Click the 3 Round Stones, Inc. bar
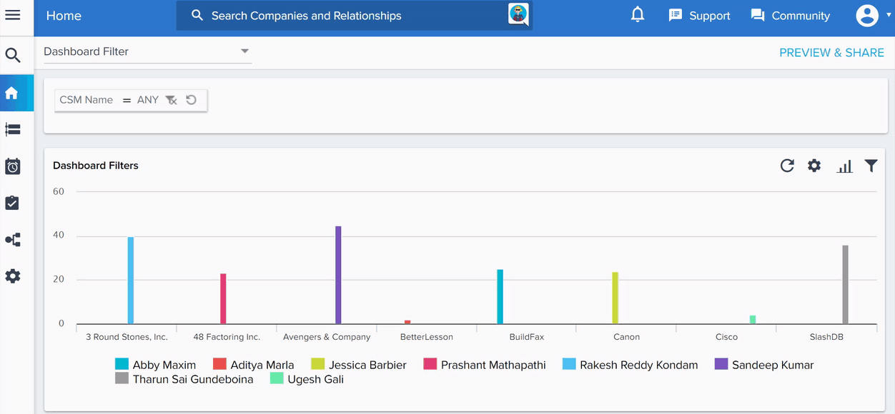This screenshot has height=414, width=895. click(131, 281)
